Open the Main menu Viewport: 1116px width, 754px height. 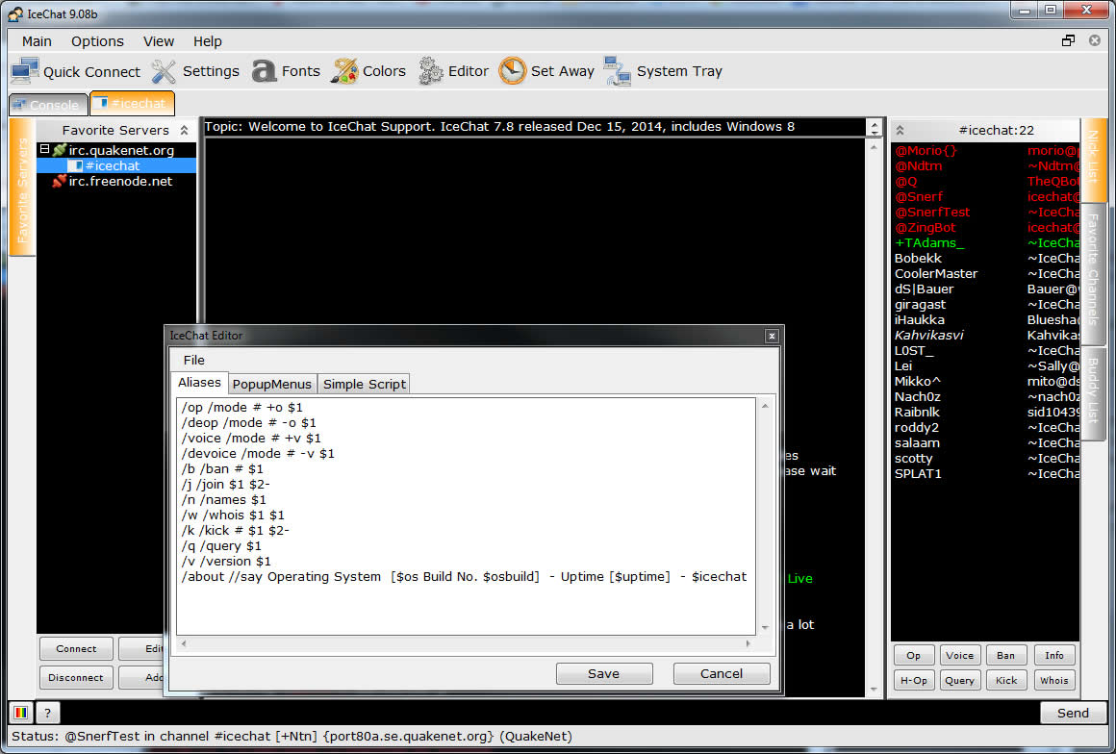pos(37,41)
